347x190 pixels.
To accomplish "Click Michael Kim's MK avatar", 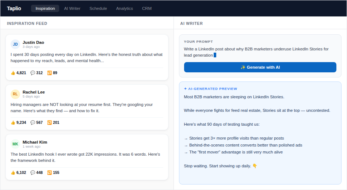I will tap(15, 144).
